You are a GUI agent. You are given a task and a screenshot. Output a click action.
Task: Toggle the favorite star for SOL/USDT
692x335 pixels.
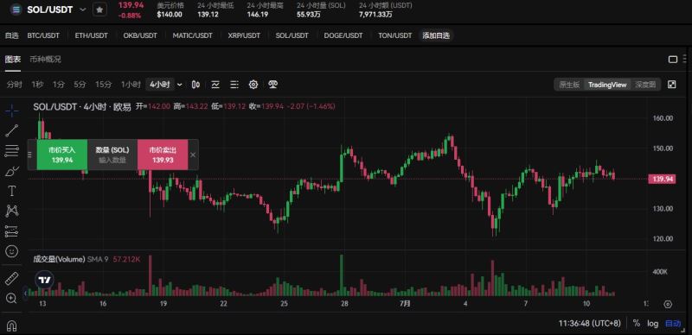coord(99,9)
